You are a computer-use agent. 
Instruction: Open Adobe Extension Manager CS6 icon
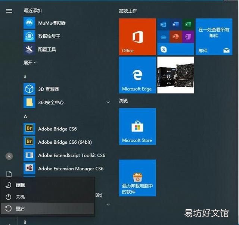[x=29, y=168]
